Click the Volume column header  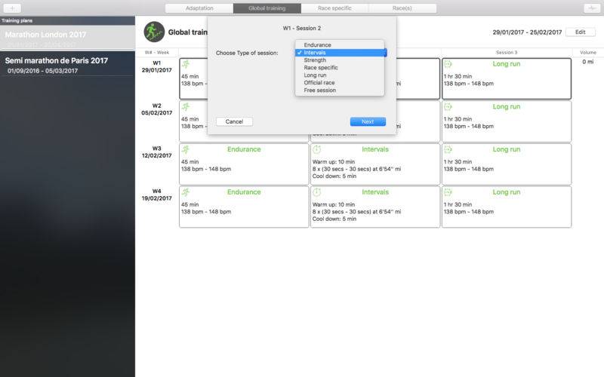(588, 52)
